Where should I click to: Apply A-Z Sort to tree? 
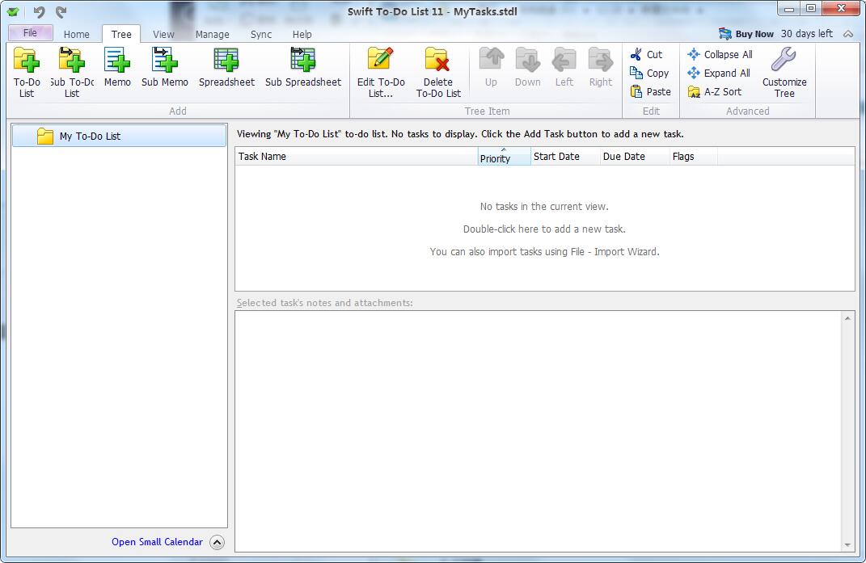(715, 91)
